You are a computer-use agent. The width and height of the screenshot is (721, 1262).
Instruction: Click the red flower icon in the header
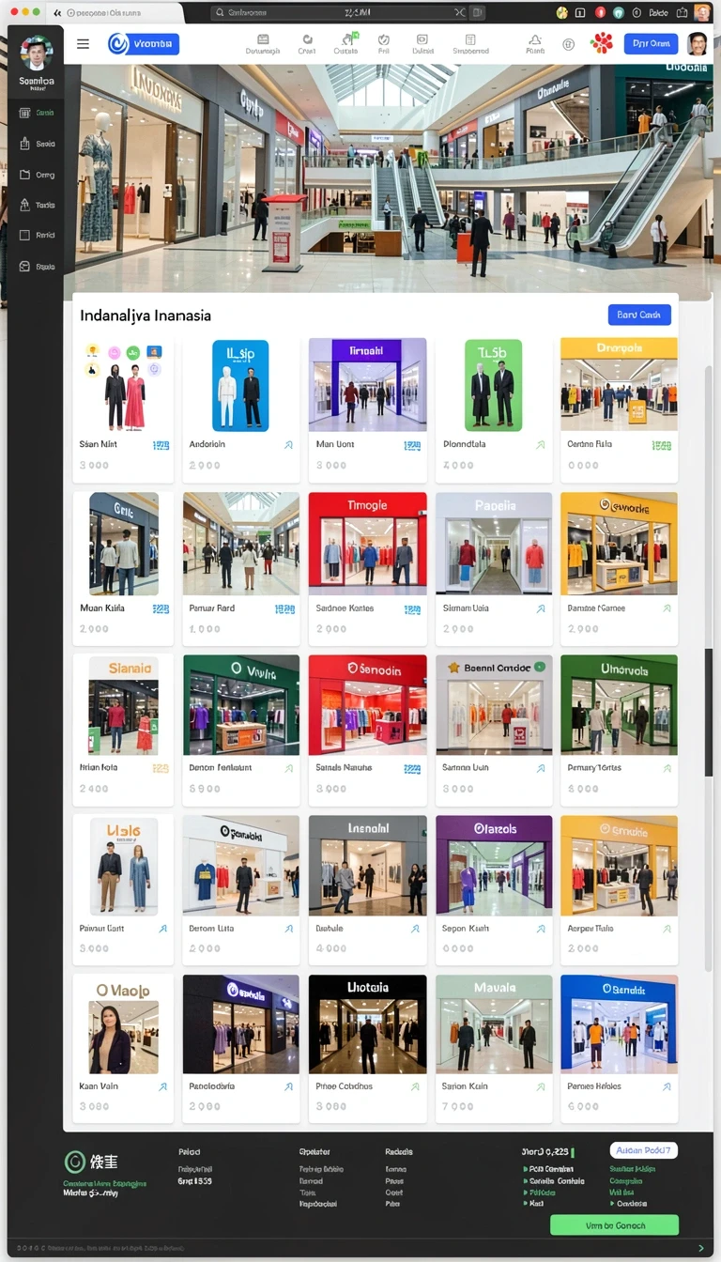click(x=602, y=43)
